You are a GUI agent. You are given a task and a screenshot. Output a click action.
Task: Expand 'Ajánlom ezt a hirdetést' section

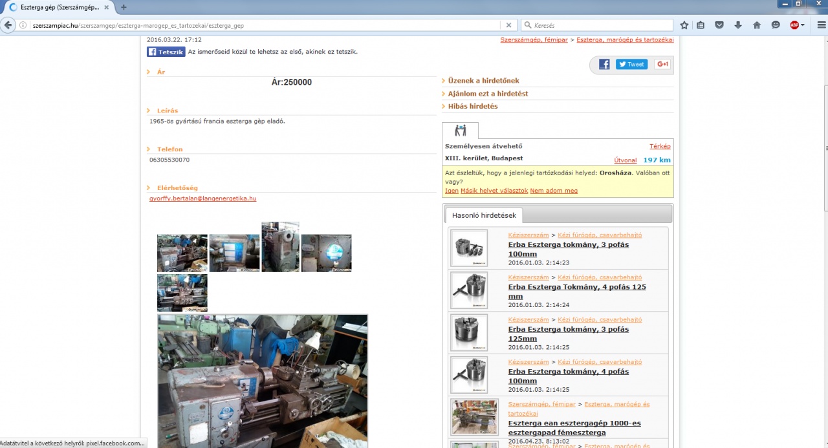coord(488,94)
